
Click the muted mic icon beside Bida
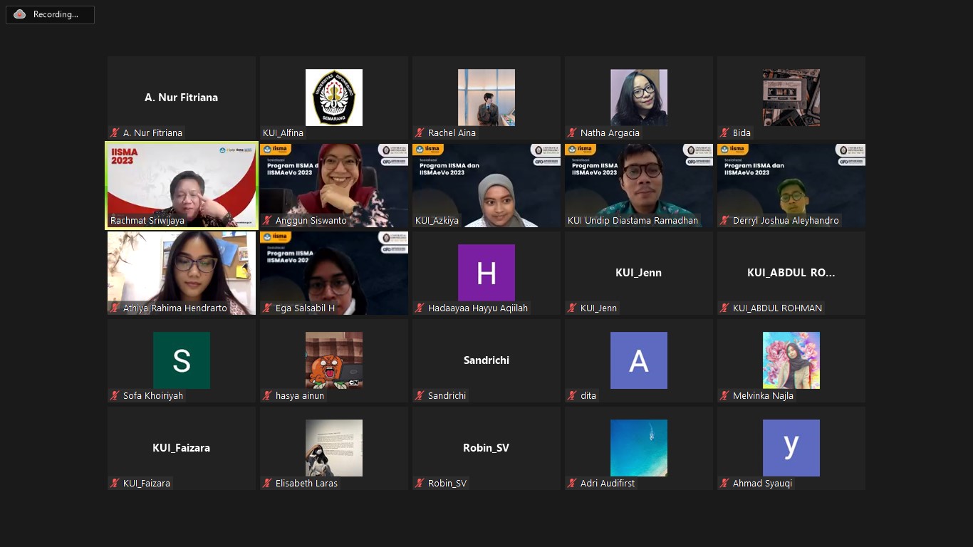coord(724,133)
